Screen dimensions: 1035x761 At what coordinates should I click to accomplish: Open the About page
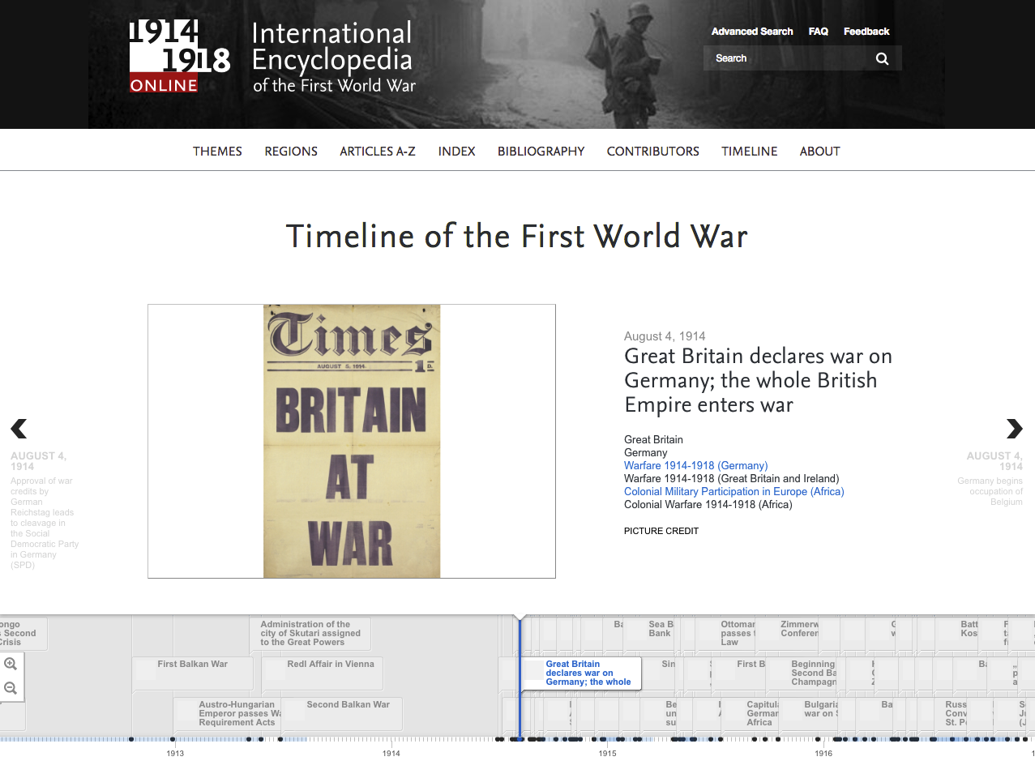coord(820,151)
